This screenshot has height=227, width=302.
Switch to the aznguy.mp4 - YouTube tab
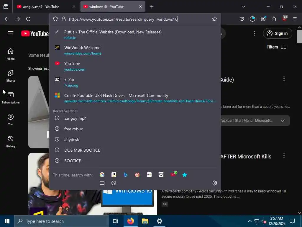pyautogui.click(x=46, y=7)
